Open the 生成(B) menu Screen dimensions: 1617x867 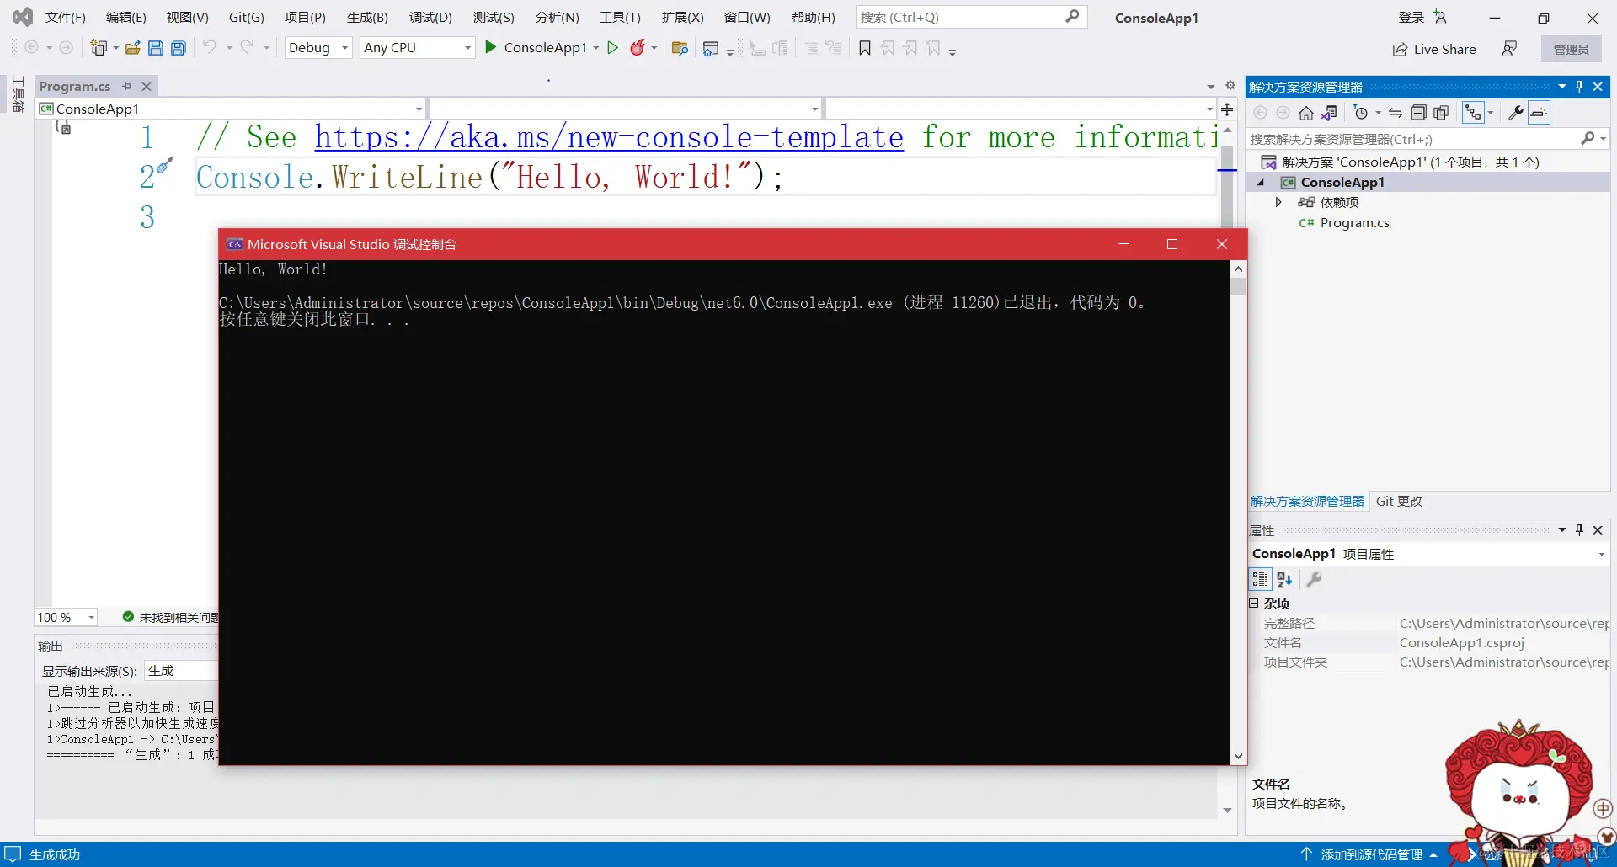[x=367, y=18]
